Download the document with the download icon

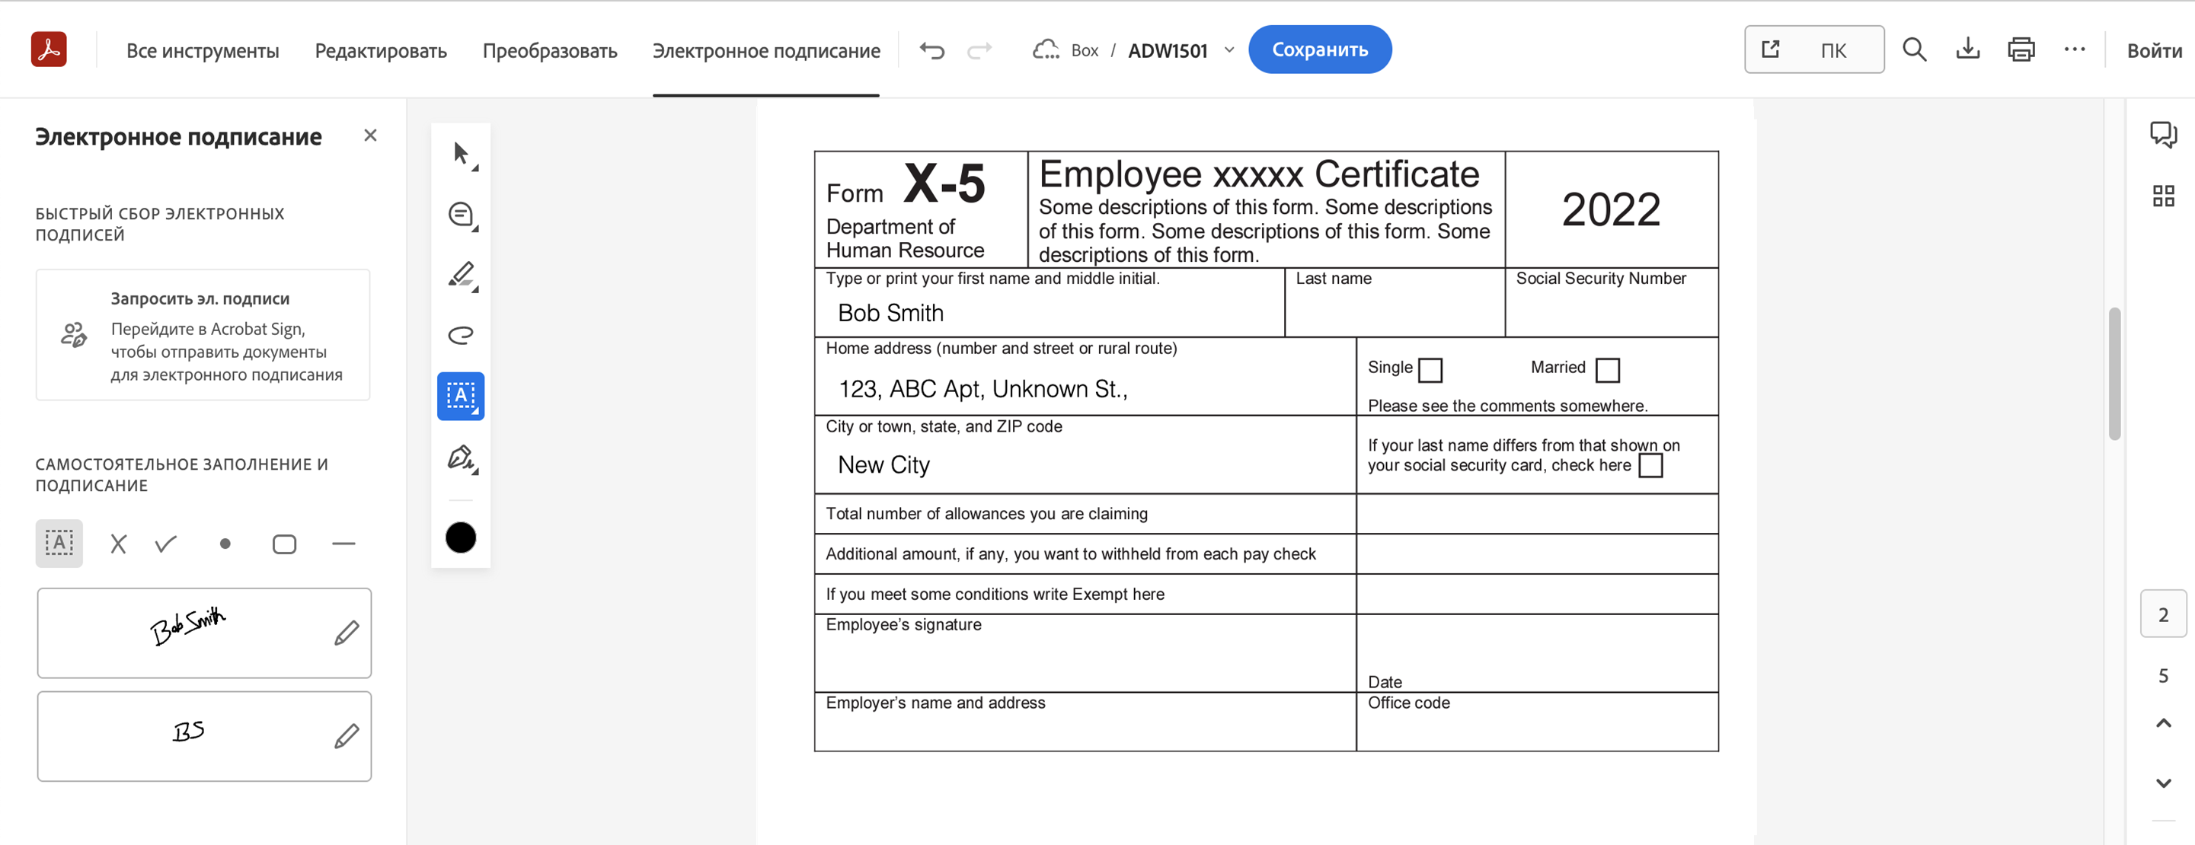1967,49
